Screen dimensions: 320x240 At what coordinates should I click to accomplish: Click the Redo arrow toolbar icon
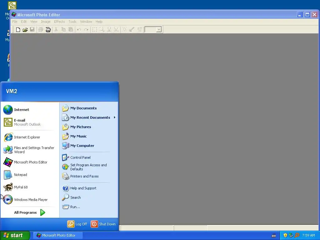coord(86,30)
